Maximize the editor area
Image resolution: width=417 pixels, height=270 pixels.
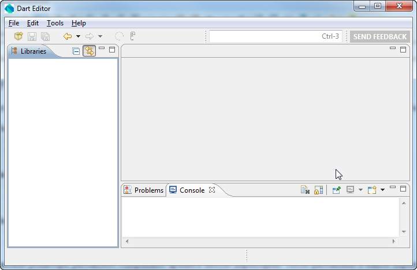tap(403, 50)
